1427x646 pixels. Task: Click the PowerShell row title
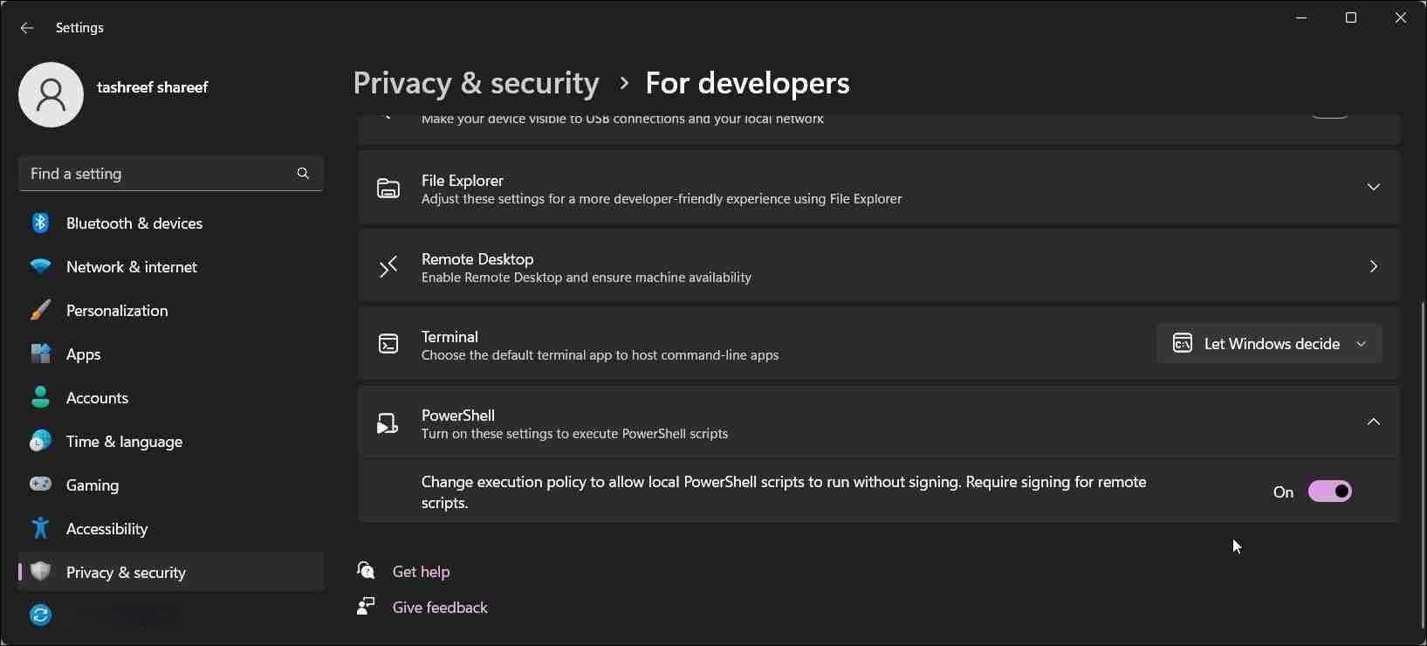tap(457, 415)
